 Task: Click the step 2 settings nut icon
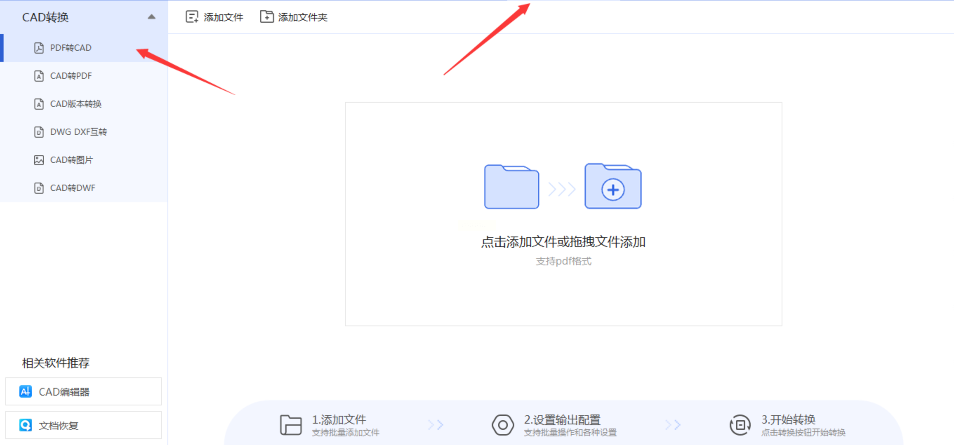(503, 425)
